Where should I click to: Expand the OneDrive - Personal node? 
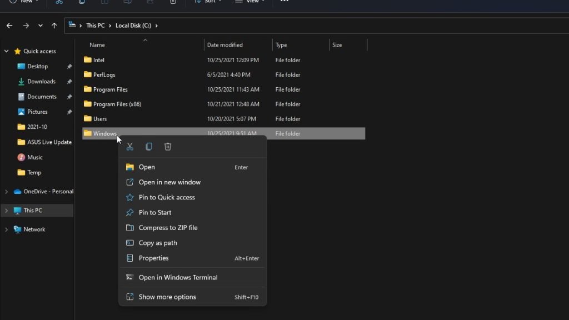click(x=6, y=192)
